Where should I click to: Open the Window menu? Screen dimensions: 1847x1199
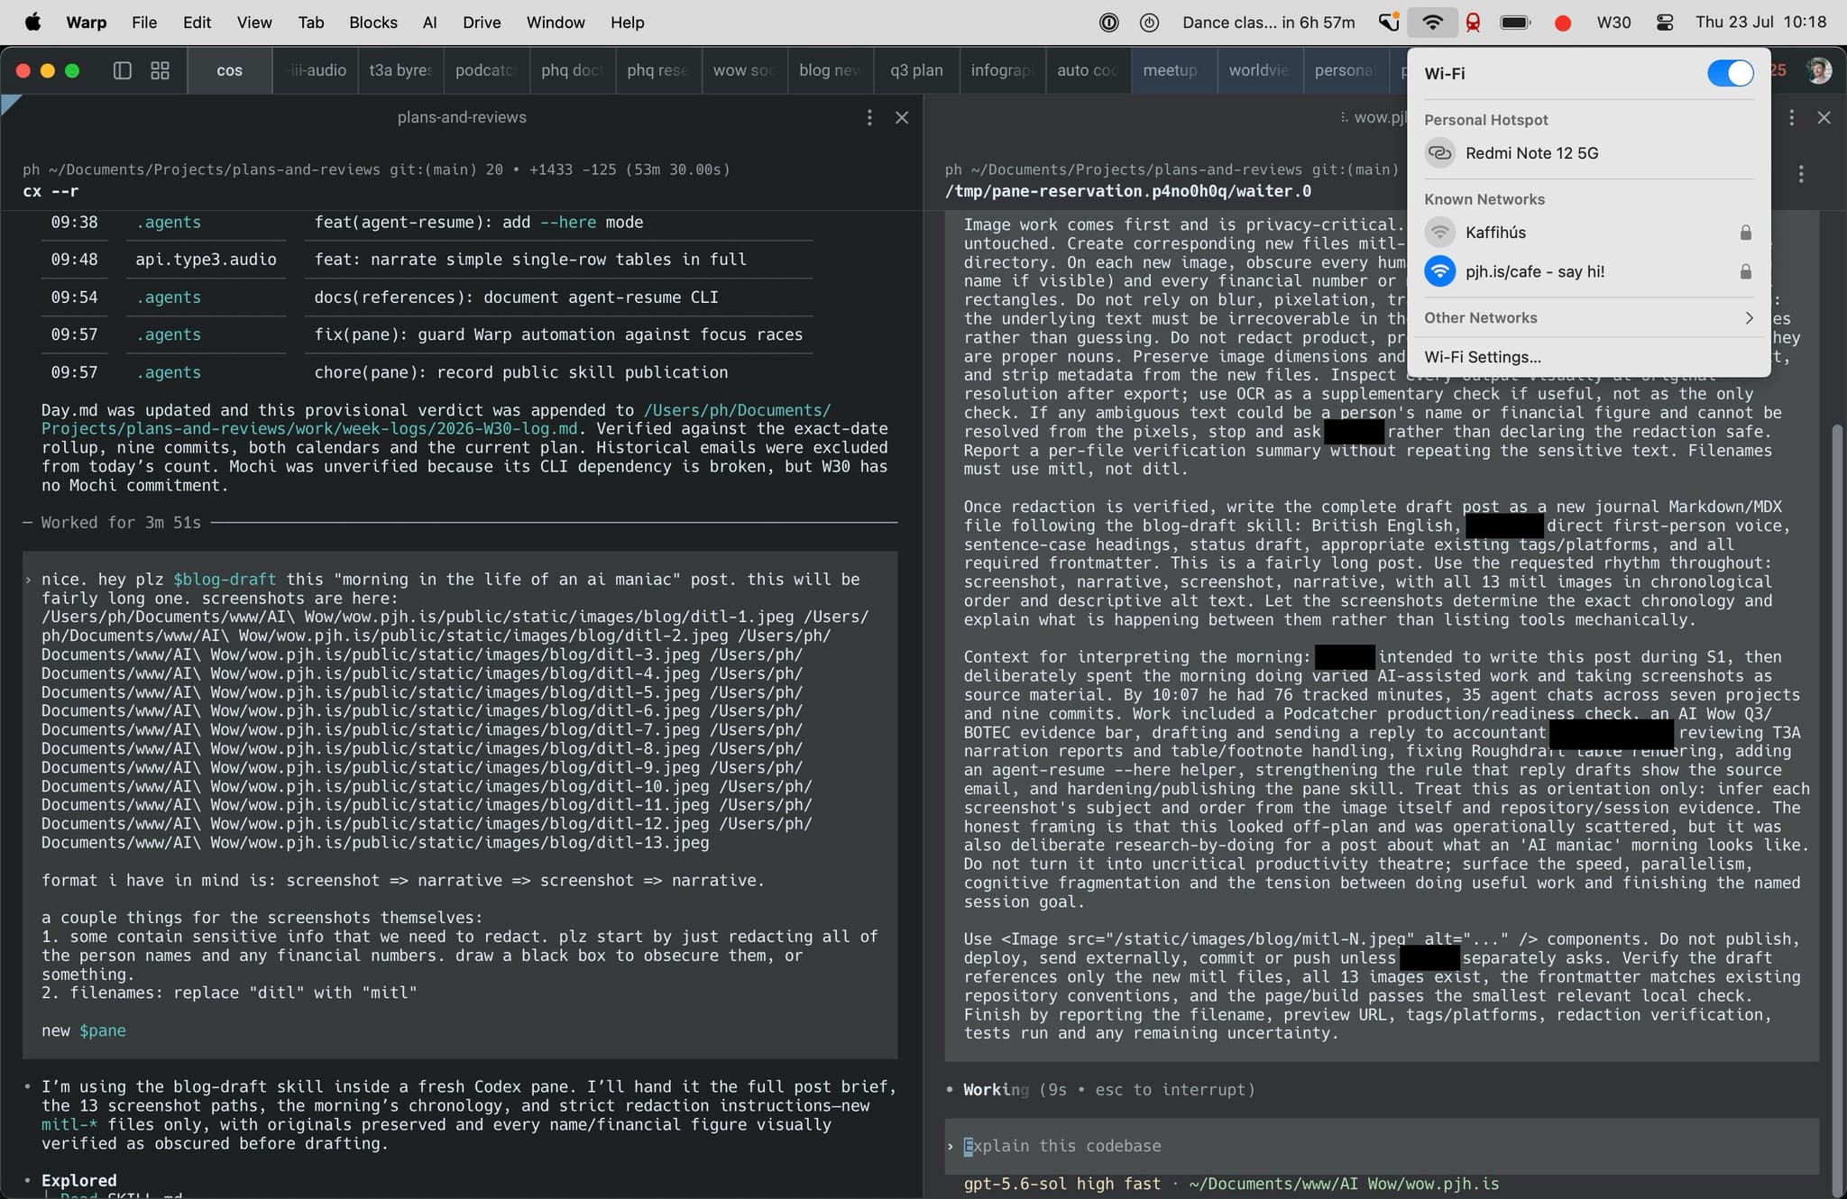point(556,23)
